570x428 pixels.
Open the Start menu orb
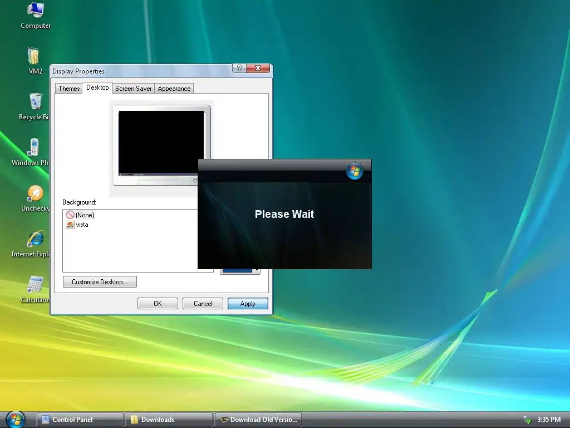point(15,419)
